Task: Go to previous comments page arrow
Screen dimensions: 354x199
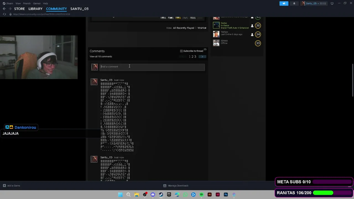Action: point(183,57)
